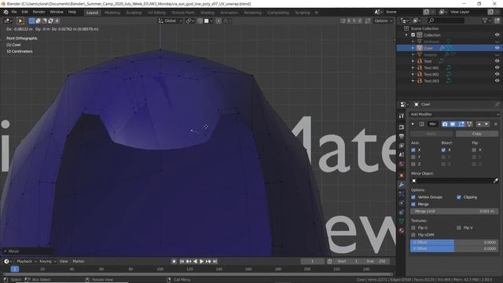Image resolution: width=503 pixels, height=283 pixels.
Task: Click the Blender logo icon
Action: point(6,12)
